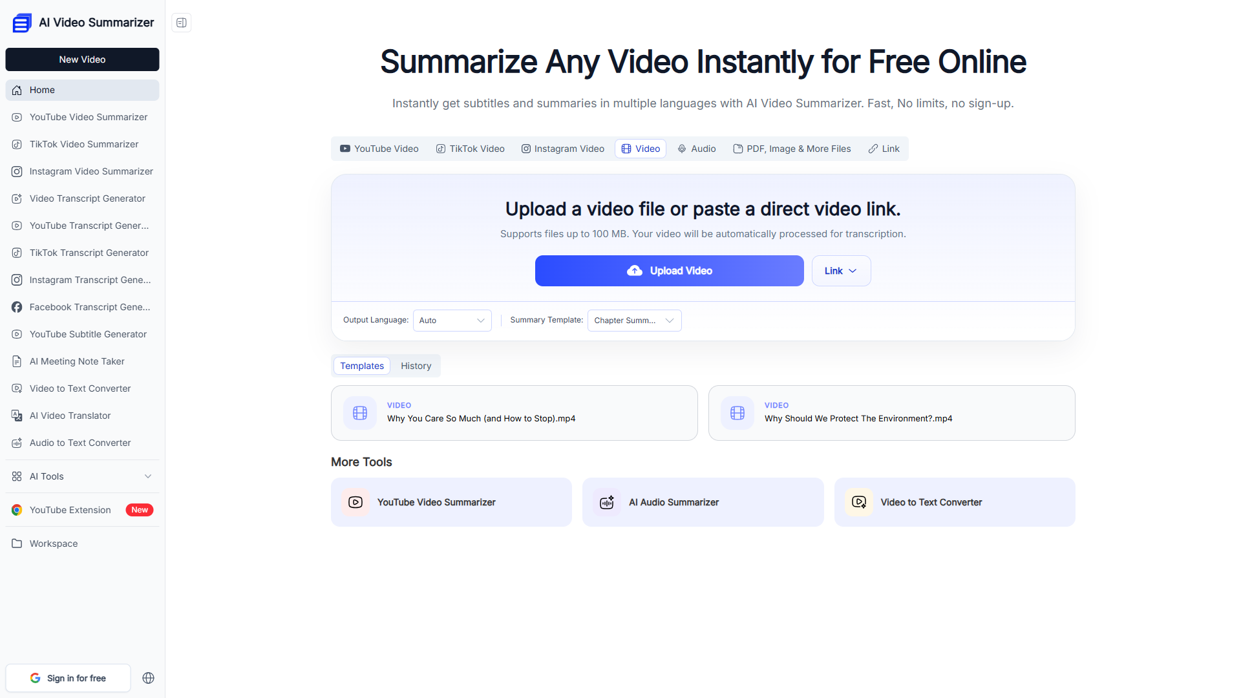Click the Workspace folder icon
Viewport: 1241px width, 698px height.
pos(17,544)
